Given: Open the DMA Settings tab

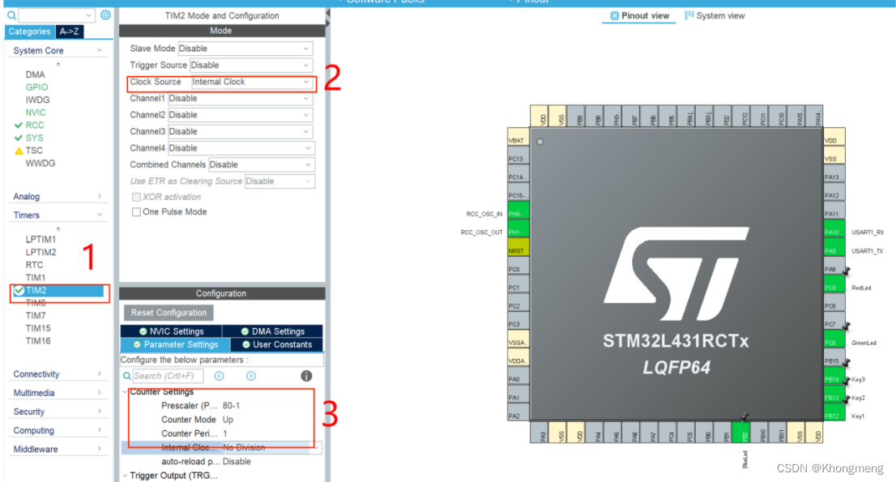Looking at the screenshot, I should (272, 331).
